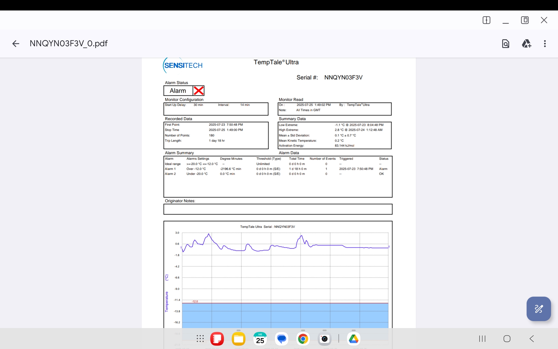Viewport: 558px width, 349px height.
Task: Go back using the top-left arrow
Action: pos(16,44)
